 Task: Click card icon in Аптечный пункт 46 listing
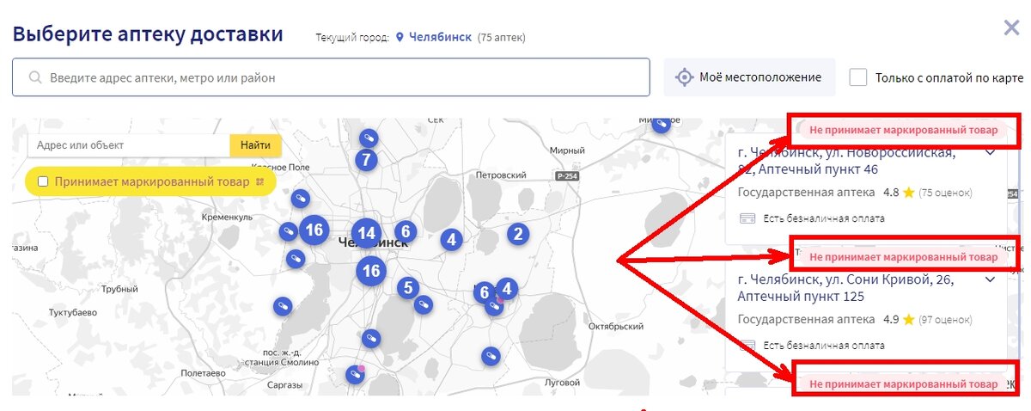point(747,218)
